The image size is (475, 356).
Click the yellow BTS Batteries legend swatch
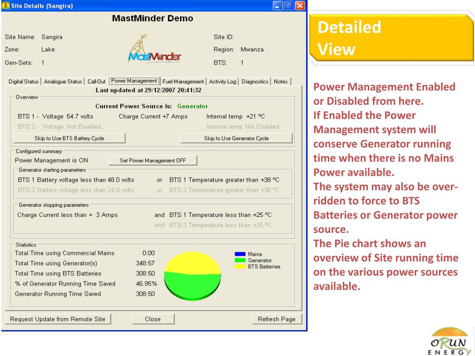click(x=240, y=267)
